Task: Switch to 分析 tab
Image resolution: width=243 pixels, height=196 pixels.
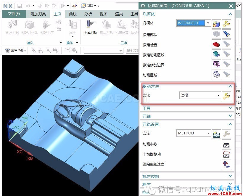Action: 88,14
